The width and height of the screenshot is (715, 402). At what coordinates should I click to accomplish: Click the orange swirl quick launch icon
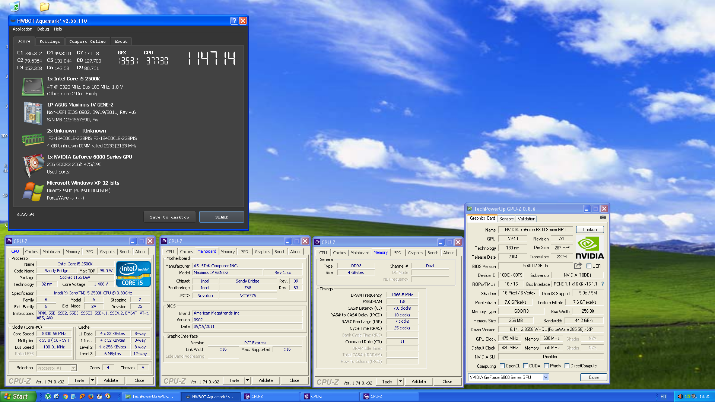(x=82, y=396)
